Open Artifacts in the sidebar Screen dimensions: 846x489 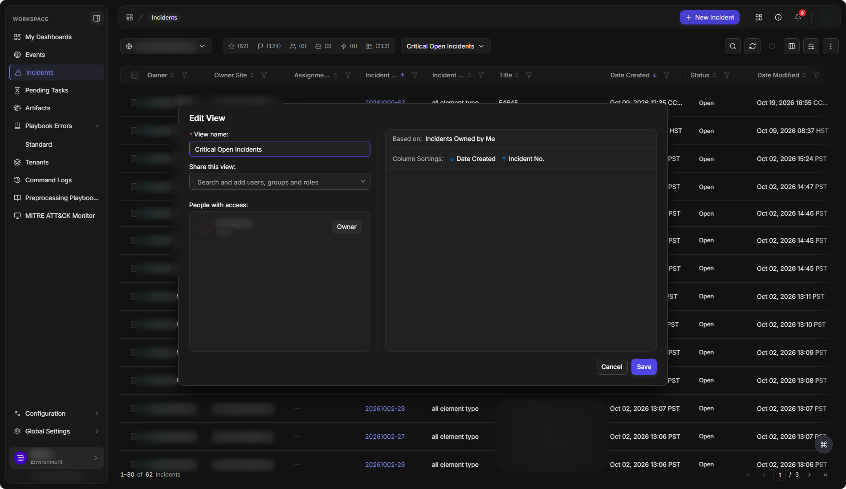56,108
